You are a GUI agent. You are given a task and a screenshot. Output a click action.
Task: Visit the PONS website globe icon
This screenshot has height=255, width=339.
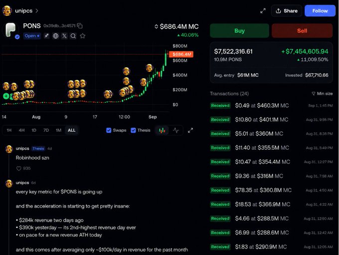click(55, 36)
